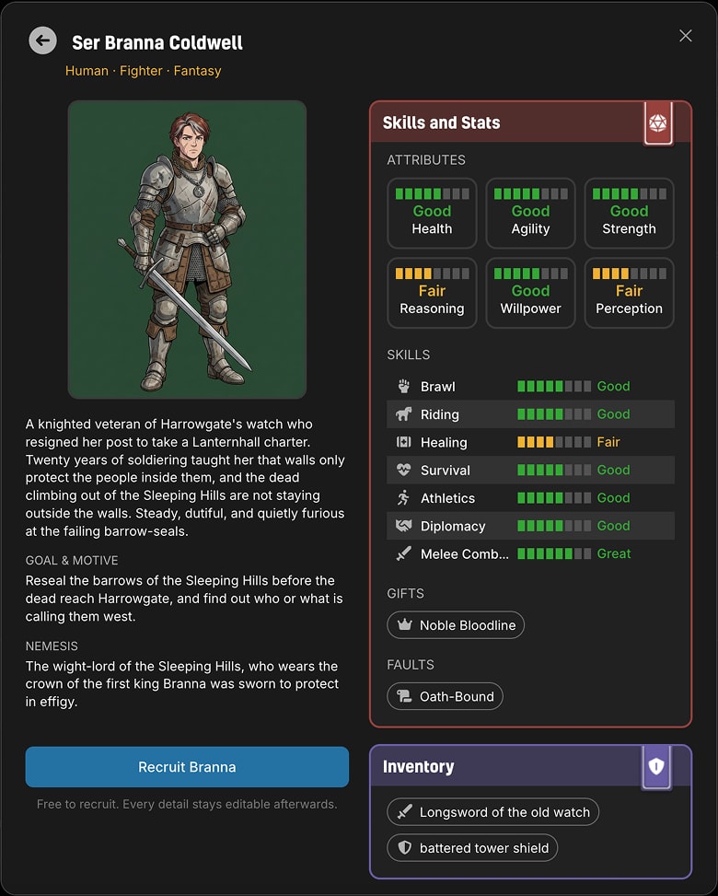Select the Oath-Bound fault text

(x=457, y=696)
